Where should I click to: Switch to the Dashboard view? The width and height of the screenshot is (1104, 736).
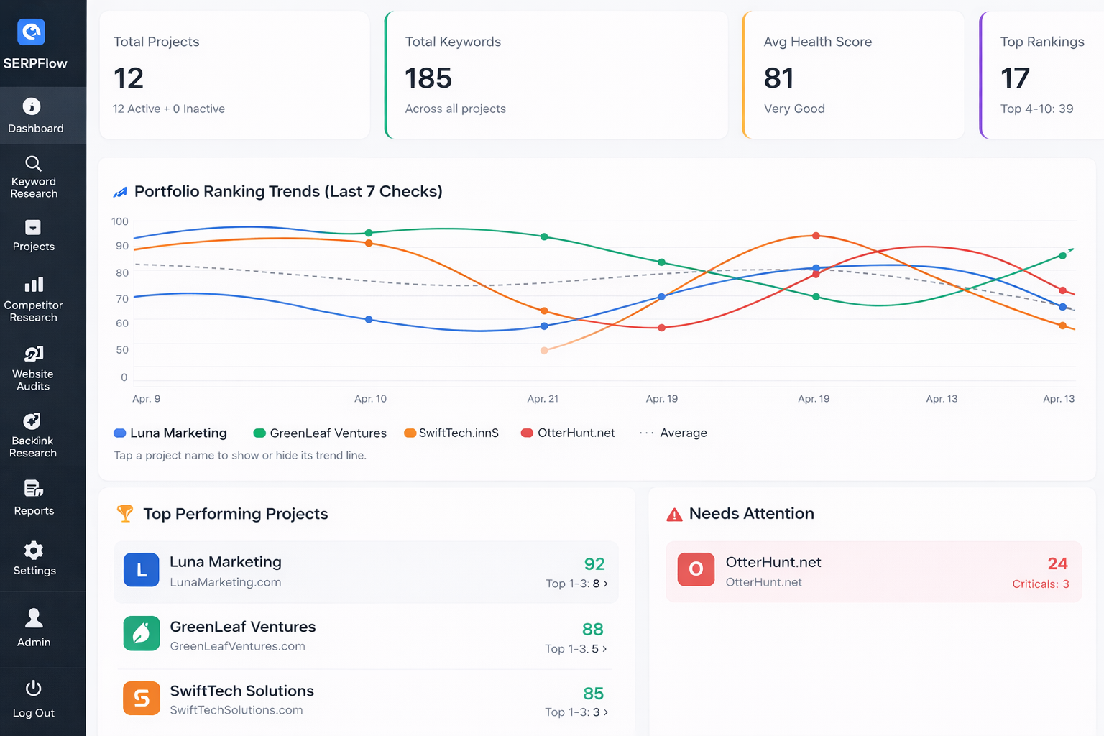(33, 115)
